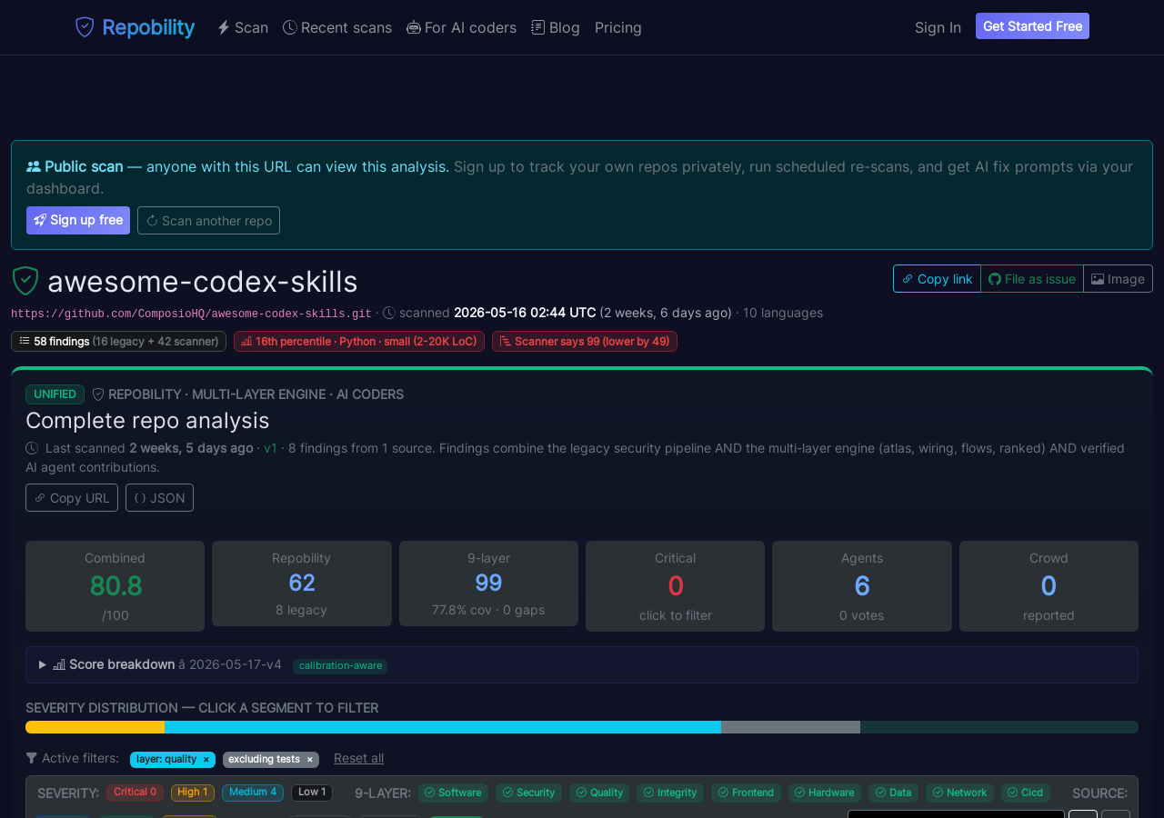The width and height of the screenshot is (1164, 818).
Task: Click the Sign In link
Action: click(938, 27)
